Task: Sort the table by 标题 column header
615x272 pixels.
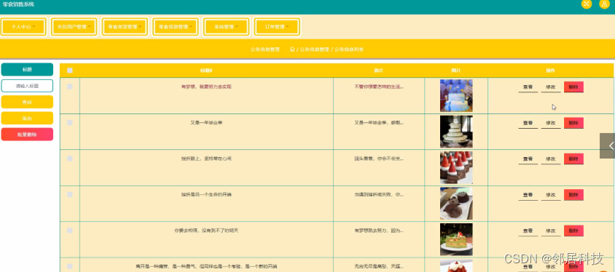Action: [x=206, y=71]
